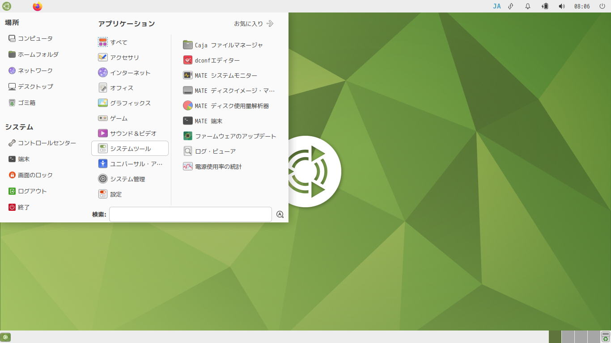Click ログアウト

click(x=27, y=191)
